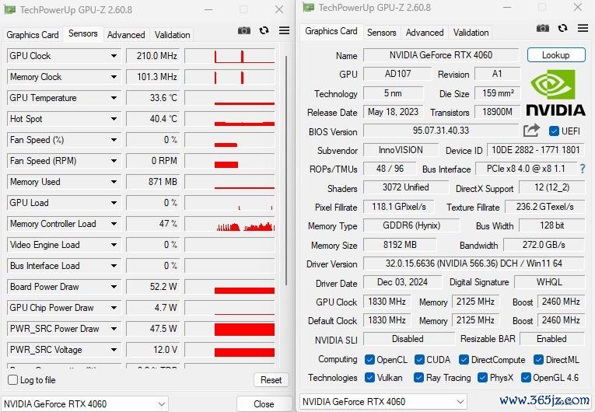Screen dimensions: 595x412
Task: Click the BIOS Version field 95.07.31.40.33
Action: point(441,131)
